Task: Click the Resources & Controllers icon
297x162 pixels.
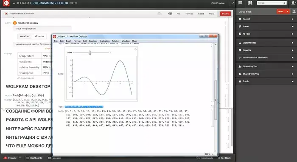Action: pos(240,58)
